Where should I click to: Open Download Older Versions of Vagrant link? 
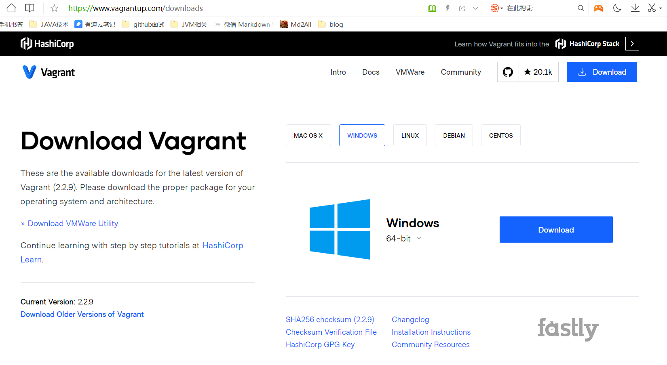(82, 314)
